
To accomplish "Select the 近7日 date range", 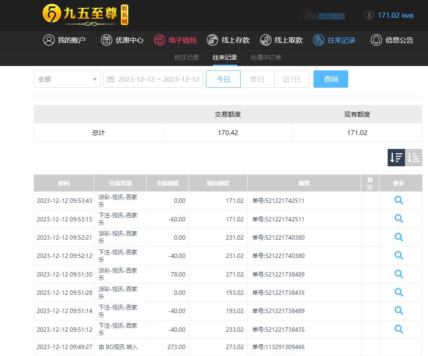I will point(291,79).
